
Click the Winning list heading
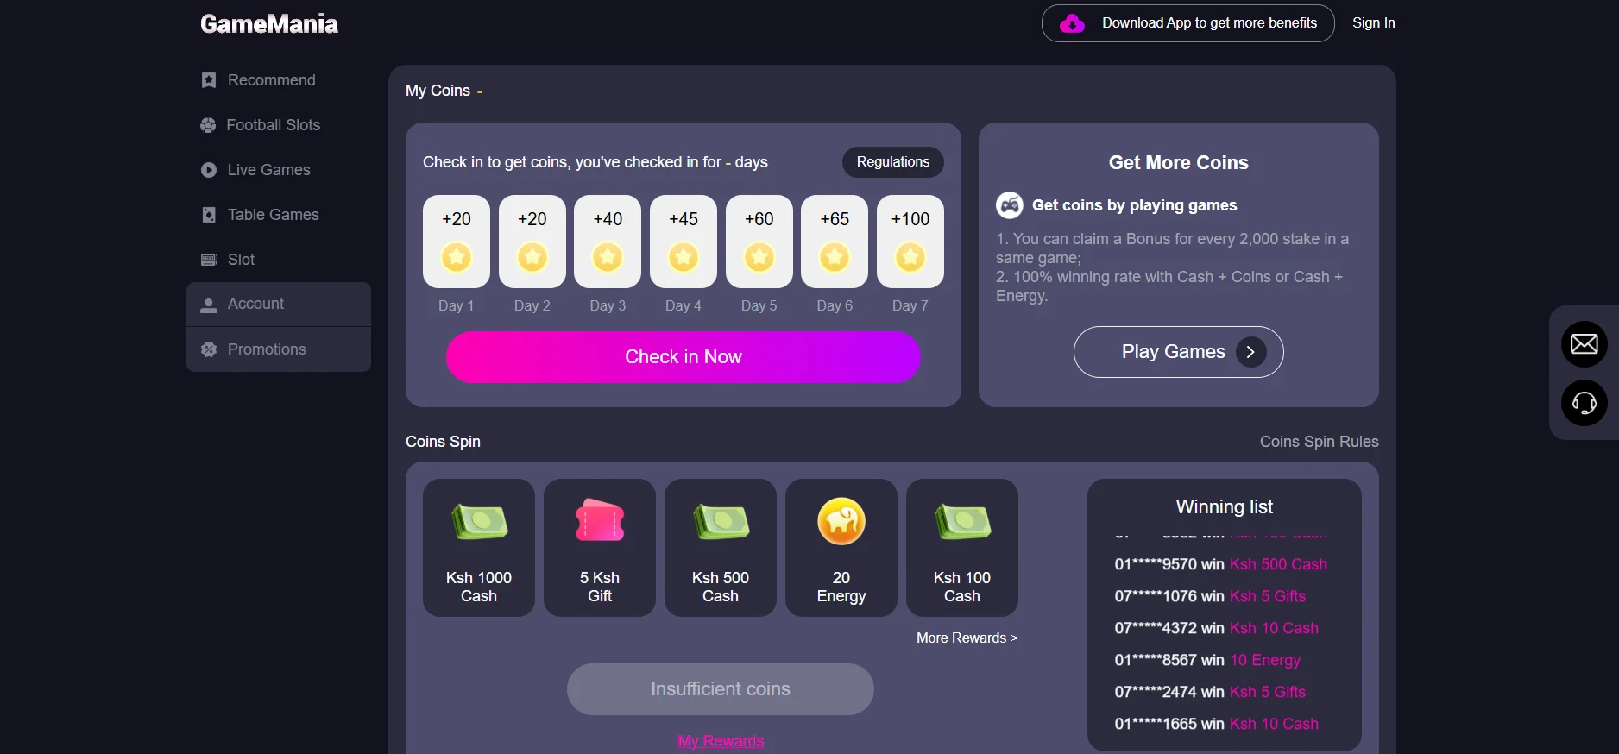pyautogui.click(x=1225, y=507)
